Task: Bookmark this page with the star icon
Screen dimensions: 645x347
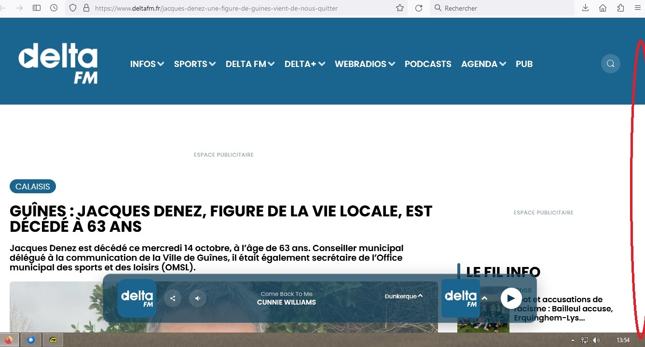Action: (400, 8)
